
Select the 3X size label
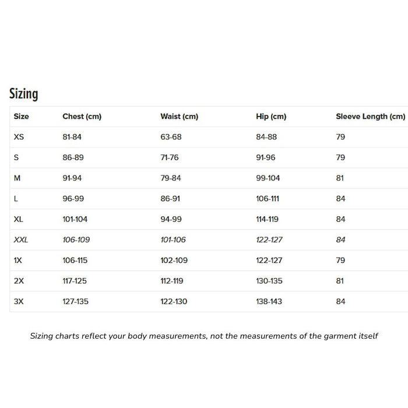coord(19,301)
